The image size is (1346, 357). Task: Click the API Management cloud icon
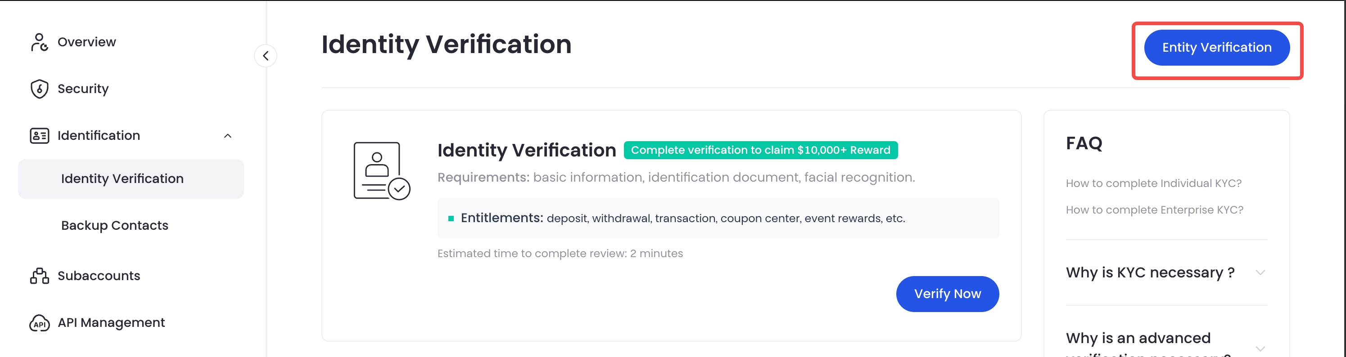[39, 323]
